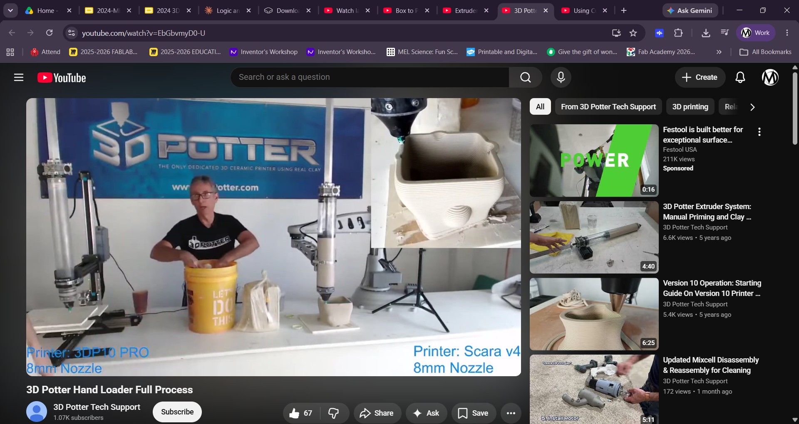
Task: Select the 3D printing filter chip
Action: click(x=690, y=107)
